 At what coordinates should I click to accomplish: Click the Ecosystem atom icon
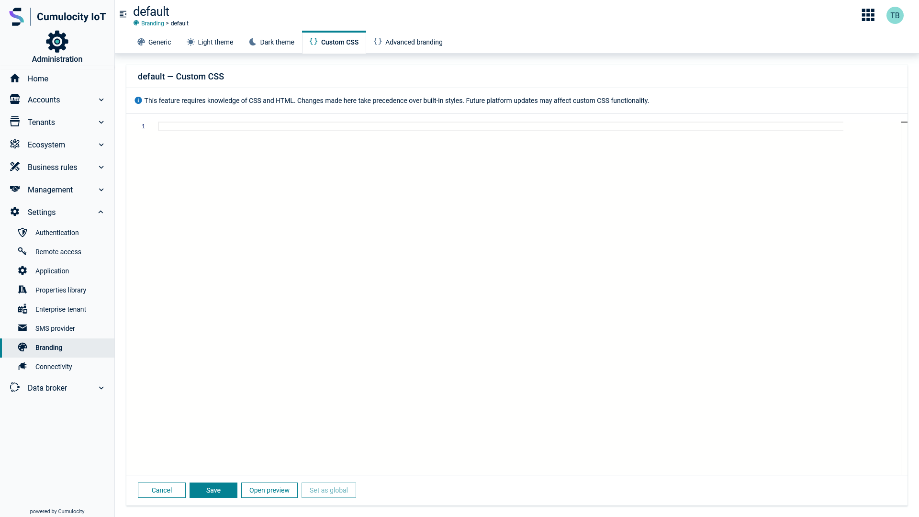15,144
